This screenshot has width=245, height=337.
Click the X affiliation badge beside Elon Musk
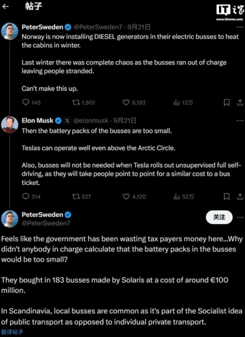pos(67,121)
